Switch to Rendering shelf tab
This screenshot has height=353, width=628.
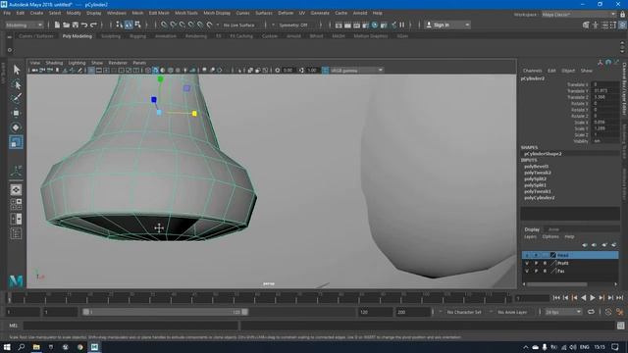[196, 36]
